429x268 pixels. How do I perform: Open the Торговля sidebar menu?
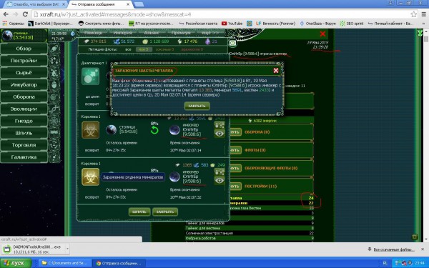[x=24, y=145]
